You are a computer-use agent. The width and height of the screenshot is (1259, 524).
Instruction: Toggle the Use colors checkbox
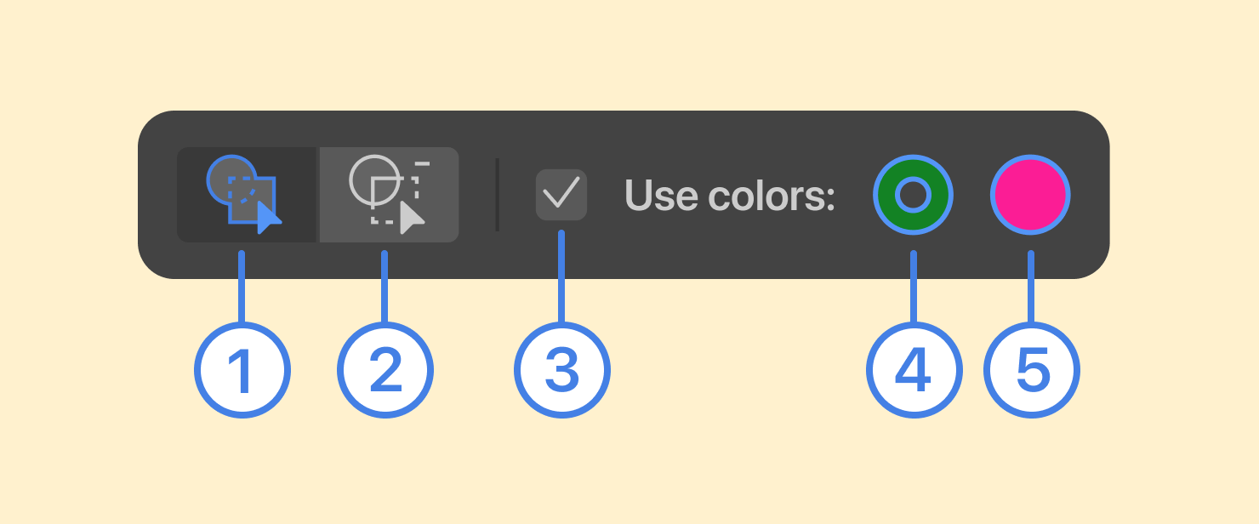point(561,195)
